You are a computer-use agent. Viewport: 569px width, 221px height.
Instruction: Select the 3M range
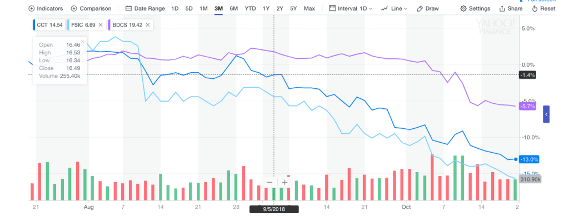[x=218, y=8]
